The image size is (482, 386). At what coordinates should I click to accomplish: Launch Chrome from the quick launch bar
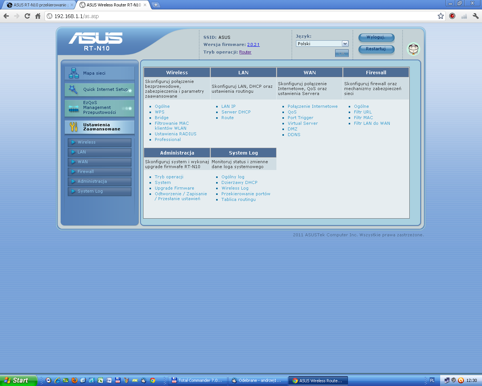click(152, 380)
